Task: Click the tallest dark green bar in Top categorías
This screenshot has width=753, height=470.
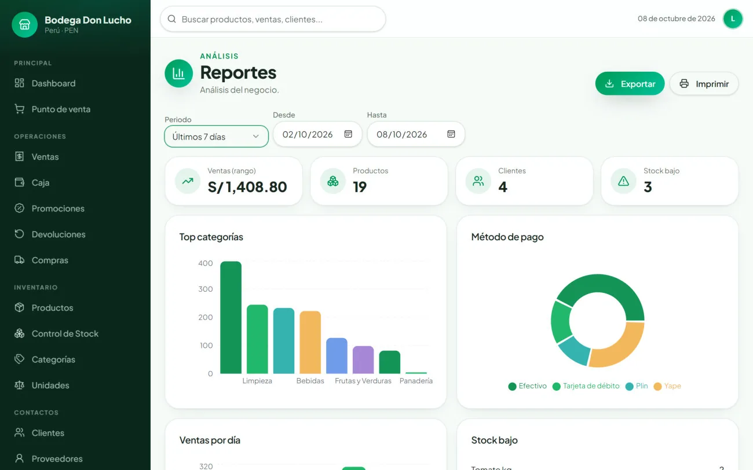Action: [x=231, y=317]
